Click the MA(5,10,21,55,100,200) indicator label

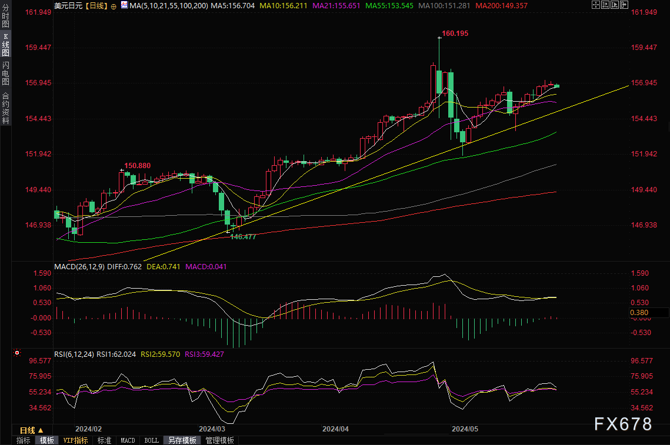pos(169,5)
